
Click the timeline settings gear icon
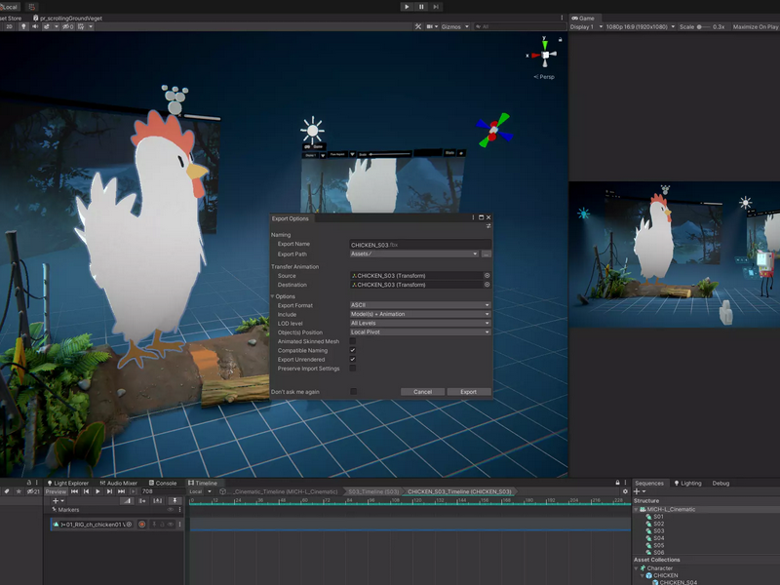point(625,491)
